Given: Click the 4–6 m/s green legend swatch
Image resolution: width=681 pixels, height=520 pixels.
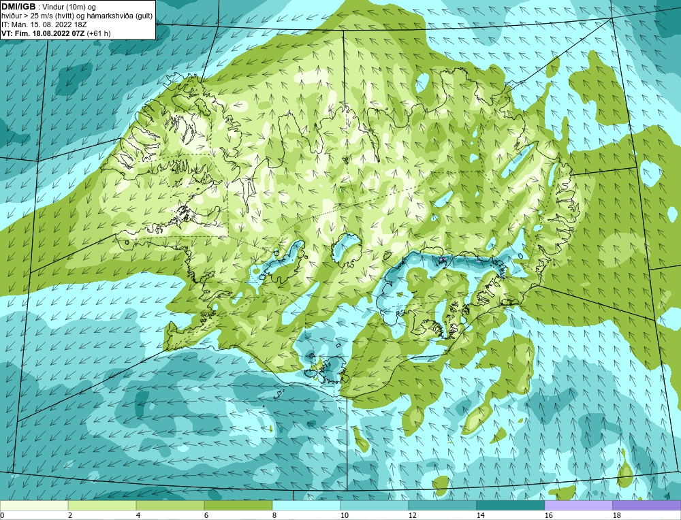Looking at the screenshot, I should click(170, 506).
